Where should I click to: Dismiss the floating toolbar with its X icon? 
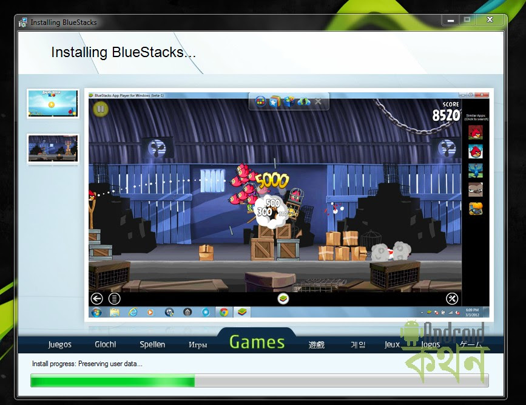click(318, 101)
